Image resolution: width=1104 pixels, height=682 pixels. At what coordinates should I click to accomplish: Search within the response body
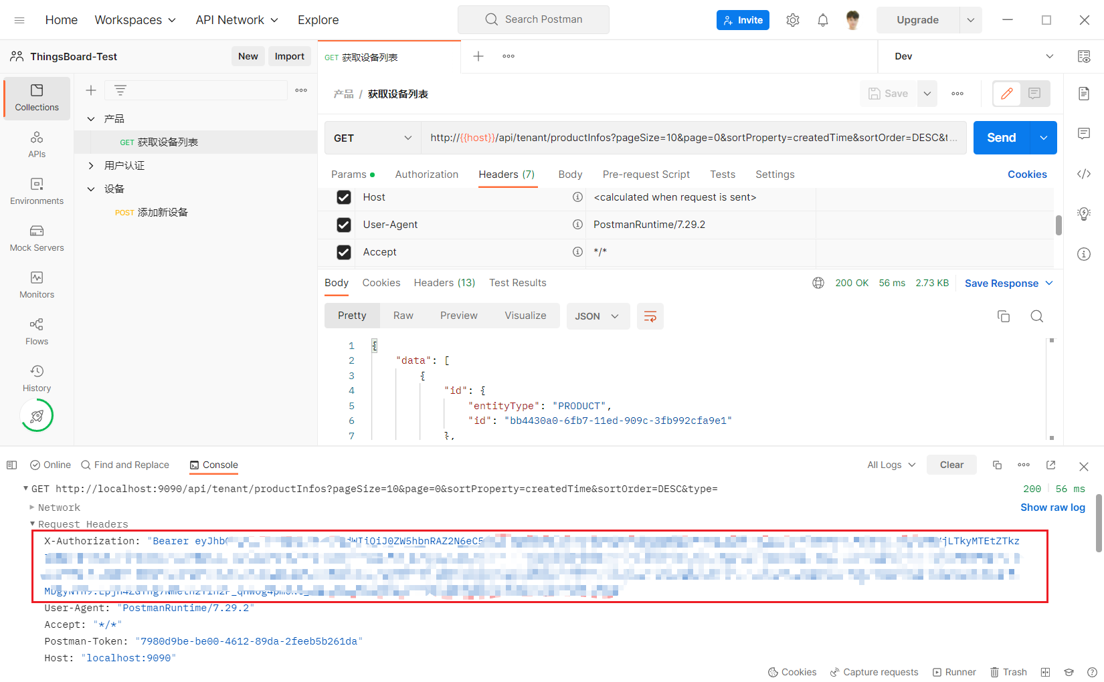(x=1036, y=316)
